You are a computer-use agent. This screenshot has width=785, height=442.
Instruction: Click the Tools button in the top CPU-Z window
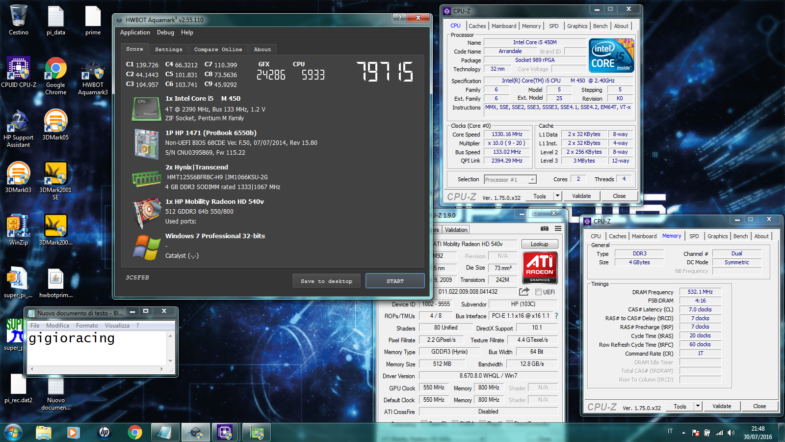(x=540, y=196)
